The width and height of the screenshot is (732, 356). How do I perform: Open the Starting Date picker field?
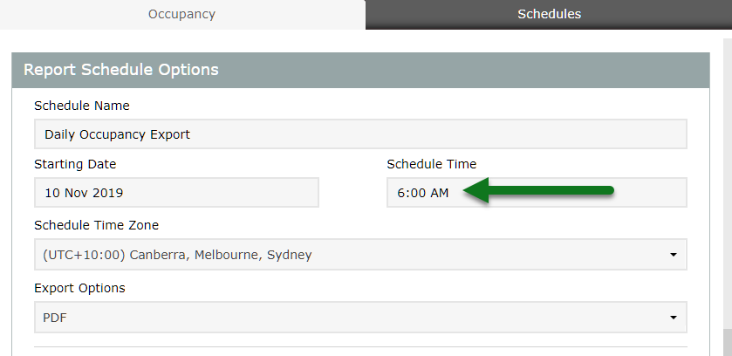(x=176, y=193)
